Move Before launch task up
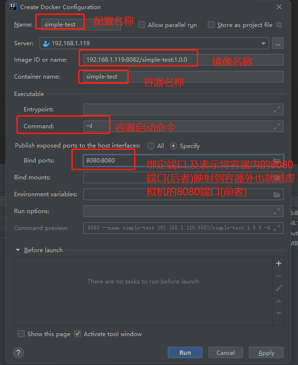This screenshot has height=365, width=298. [279, 301]
